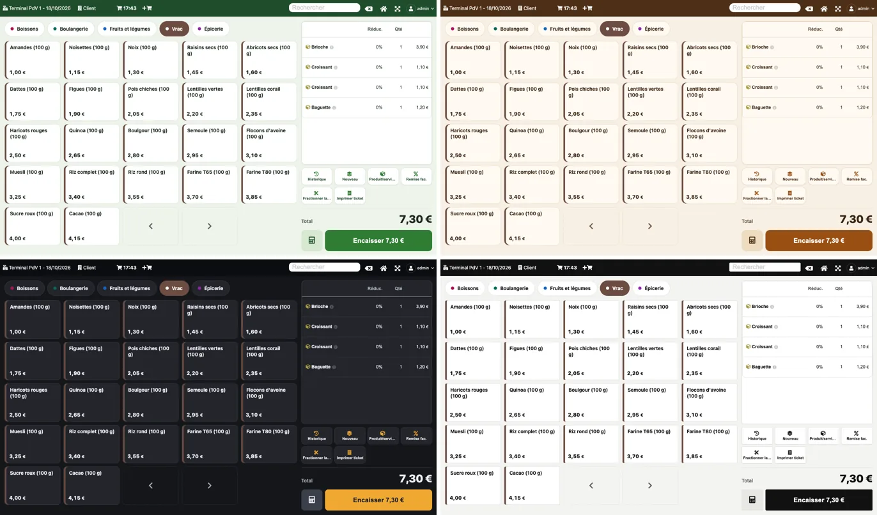Image resolution: width=877 pixels, height=515 pixels.
Task: Select the Boissons category in the green-themed terminal
Action: point(24,29)
